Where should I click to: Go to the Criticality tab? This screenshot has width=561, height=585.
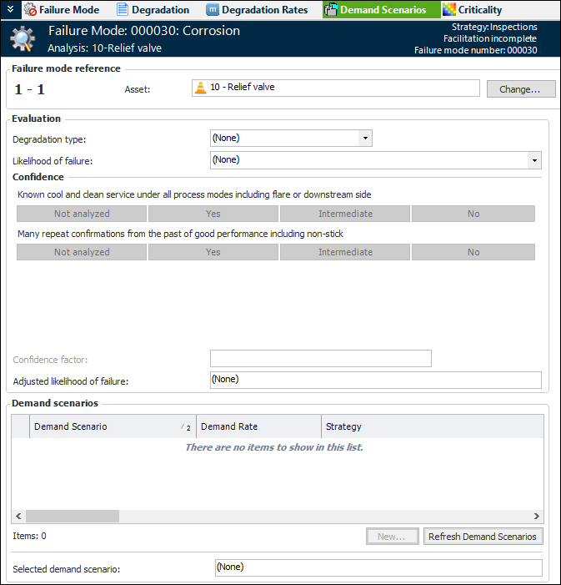click(473, 10)
